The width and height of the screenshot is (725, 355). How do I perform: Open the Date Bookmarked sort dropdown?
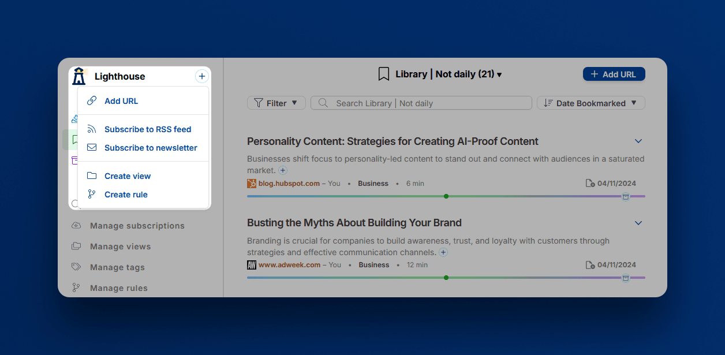click(x=591, y=103)
